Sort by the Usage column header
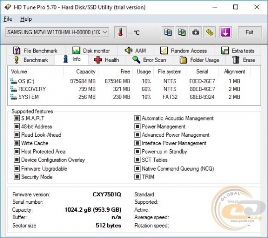The width and height of the screenshot is (268, 238). [143, 71]
